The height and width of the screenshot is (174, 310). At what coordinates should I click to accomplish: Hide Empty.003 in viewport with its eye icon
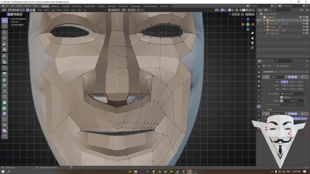coord(304,33)
